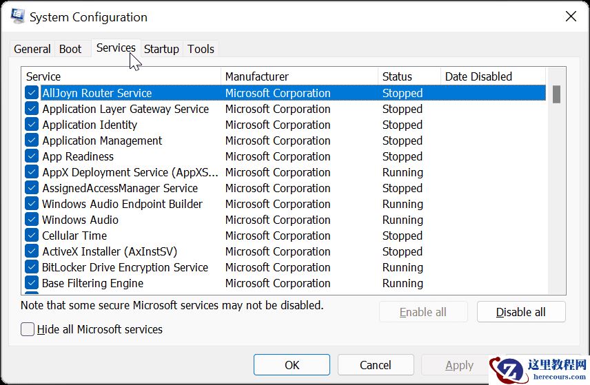Image resolution: width=590 pixels, height=385 pixels.
Task: Select the App Readiness service name
Action: [78, 156]
